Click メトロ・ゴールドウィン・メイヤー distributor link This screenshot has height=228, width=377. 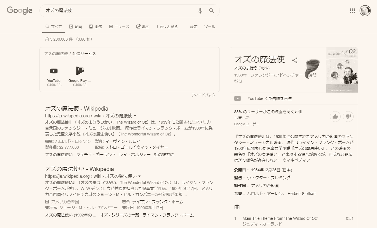136,147
